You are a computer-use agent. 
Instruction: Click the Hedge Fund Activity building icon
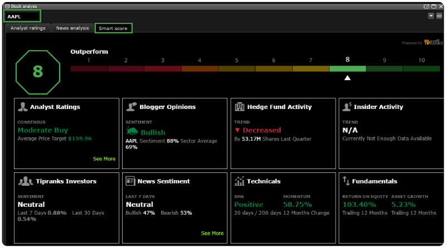click(x=240, y=106)
